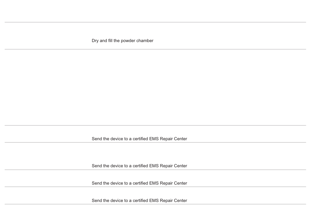Click 'Send' in the bottom repair line

[97, 201]
